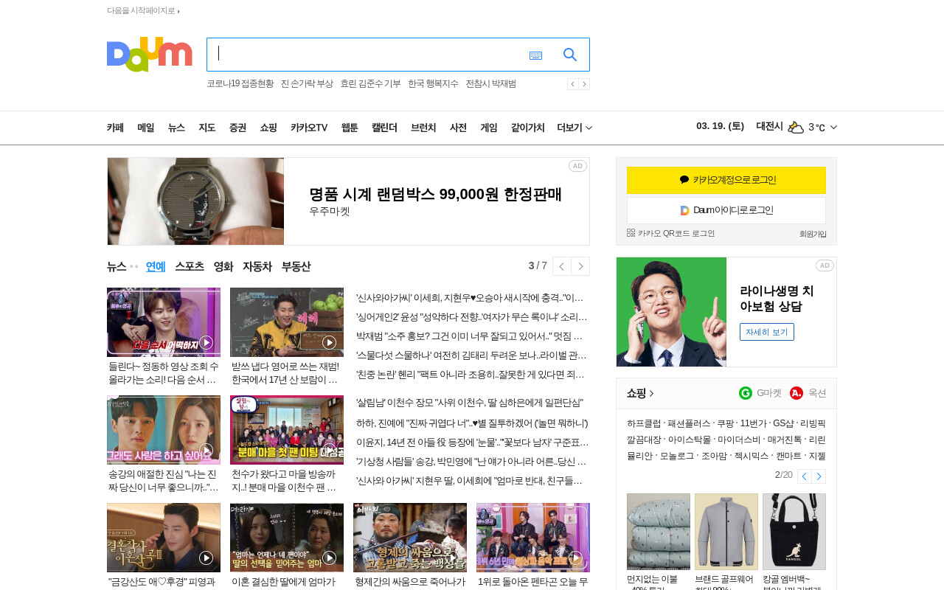This screenshot has height=590, width=944.
Task: Open 증권 in navigation bar
Action: [x=237, y=128]
